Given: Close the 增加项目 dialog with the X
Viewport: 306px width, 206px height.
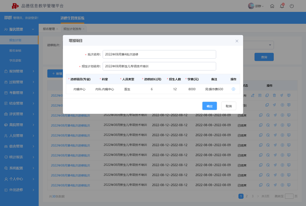Looking at the screenshot, I should [x=237, y=41].
